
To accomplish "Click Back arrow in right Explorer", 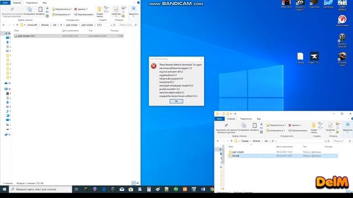I will [218, 141].
